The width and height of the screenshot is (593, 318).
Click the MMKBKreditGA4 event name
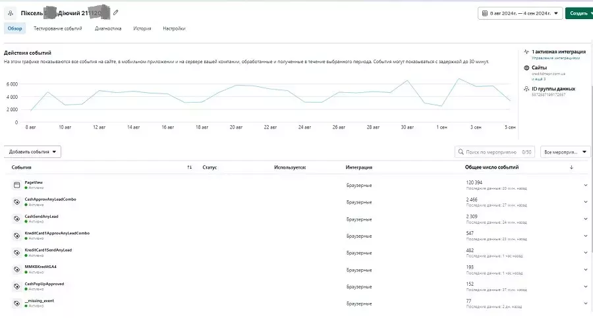pyautogui.click(x=40, y=267)
